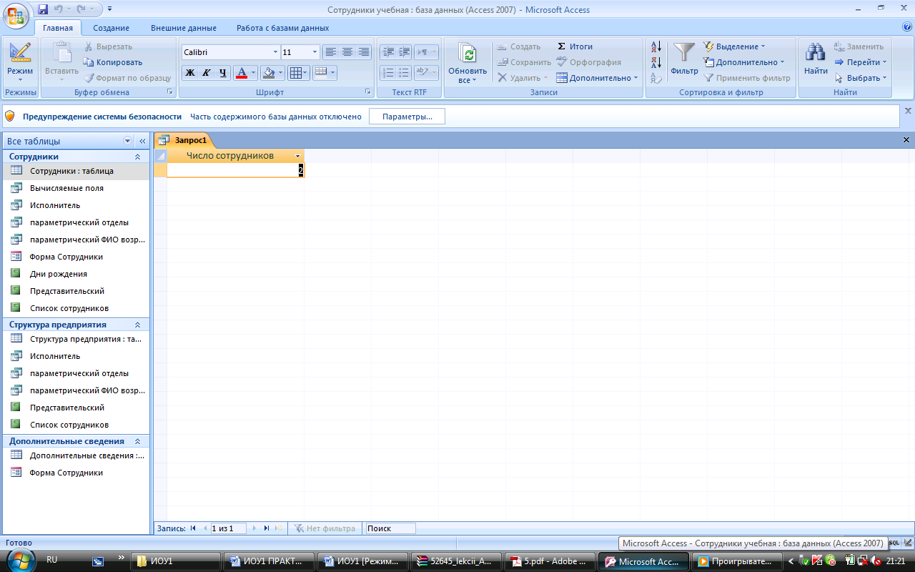Select the Запрос1 document tab
This screenshot has height=572, width=915.
[x=184, y=140]
